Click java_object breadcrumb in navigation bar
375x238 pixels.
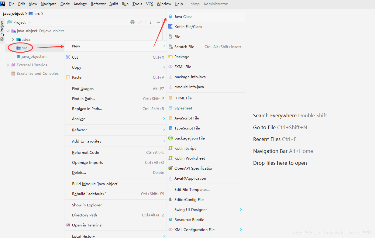click(13, 14)
